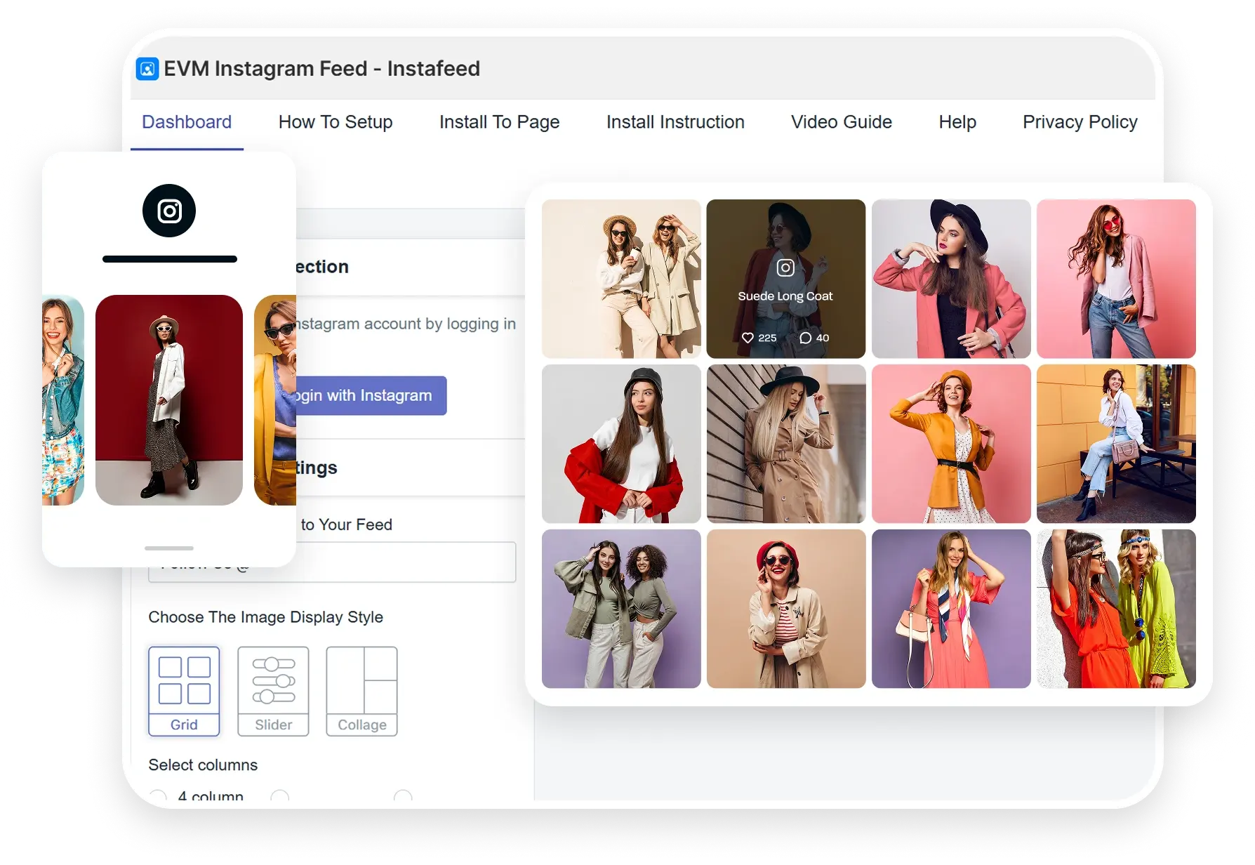Open the How To Setup tab
1255x865 pixels.
coord(335,122)
